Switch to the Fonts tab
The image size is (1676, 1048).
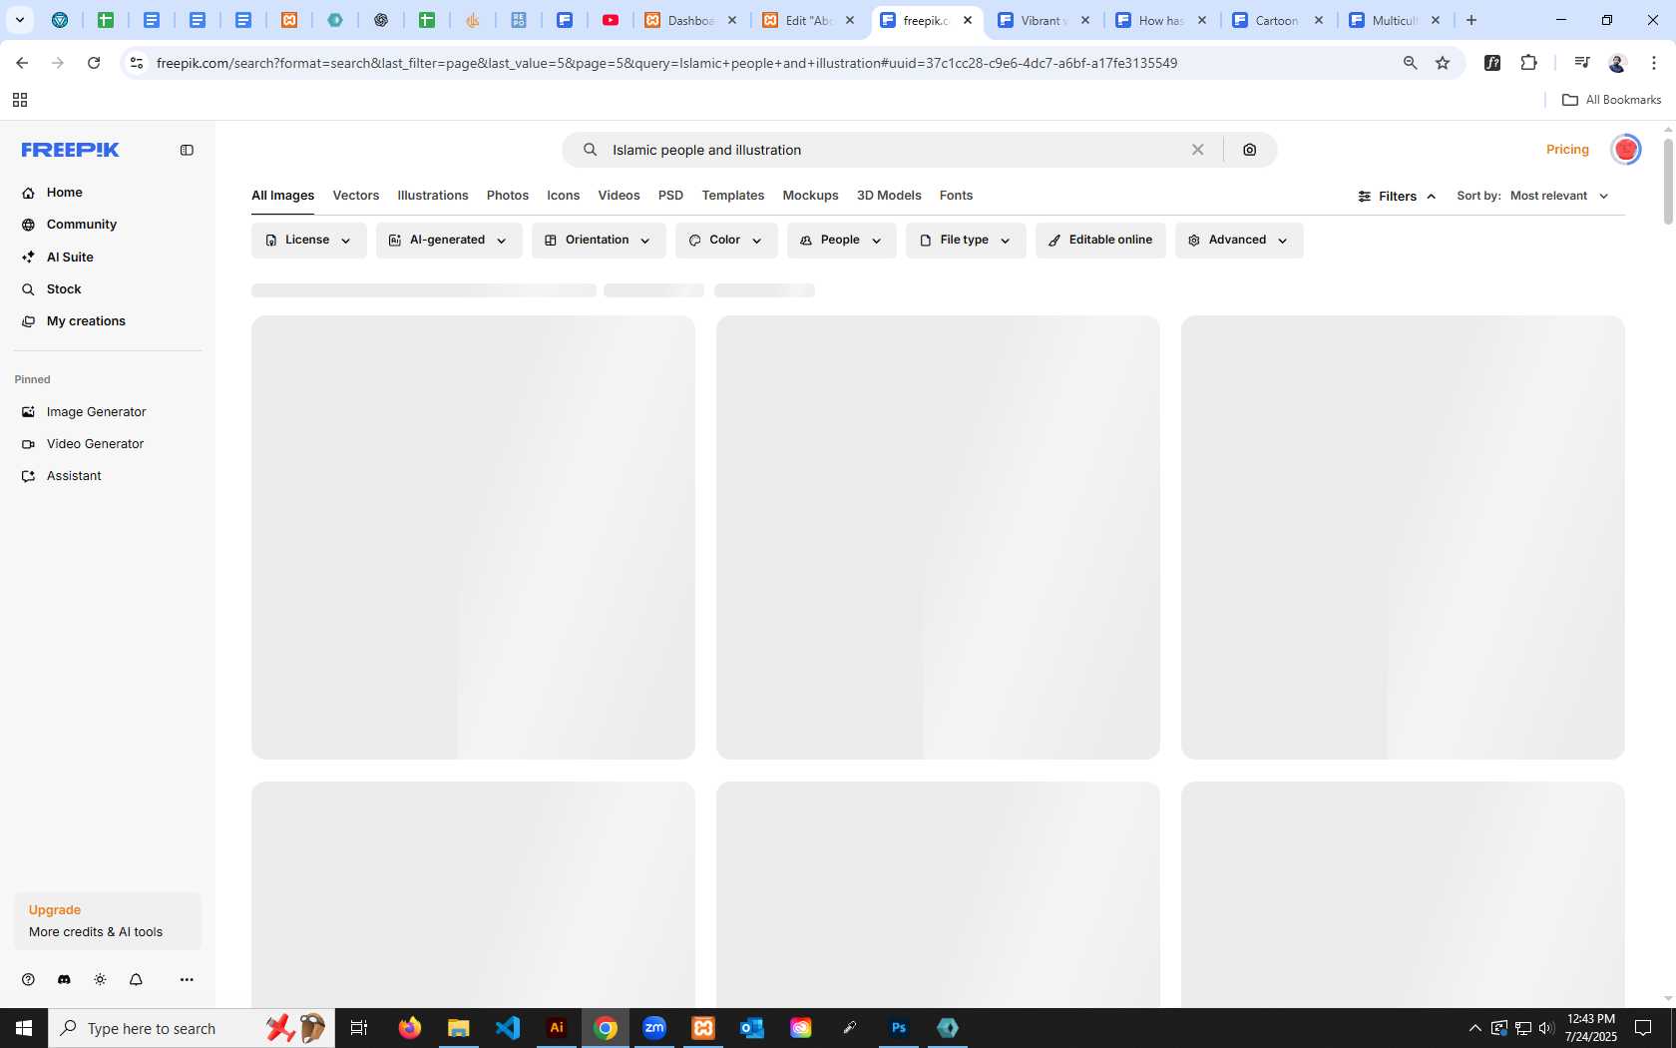[956, 196]
